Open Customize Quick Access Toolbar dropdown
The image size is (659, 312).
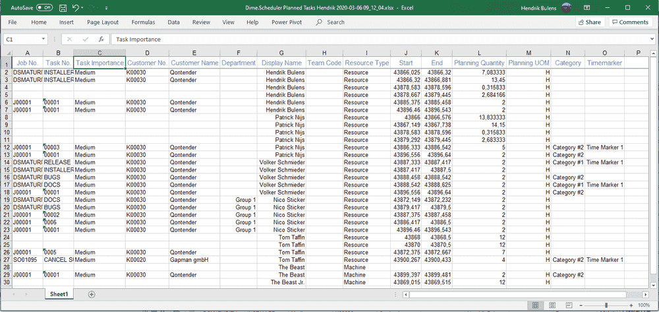(x=106, y=7)
